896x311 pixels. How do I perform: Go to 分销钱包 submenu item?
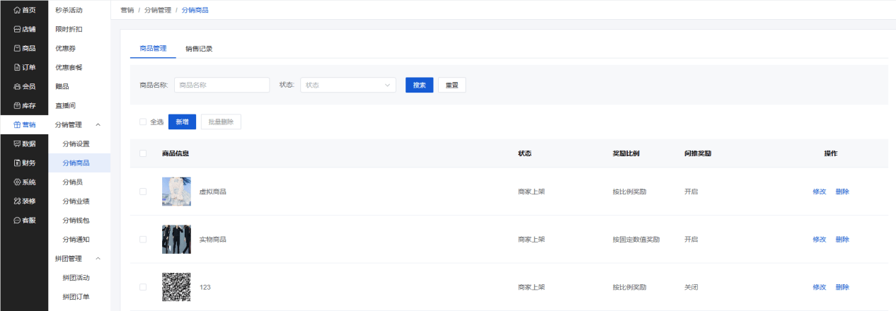[76, 220]
